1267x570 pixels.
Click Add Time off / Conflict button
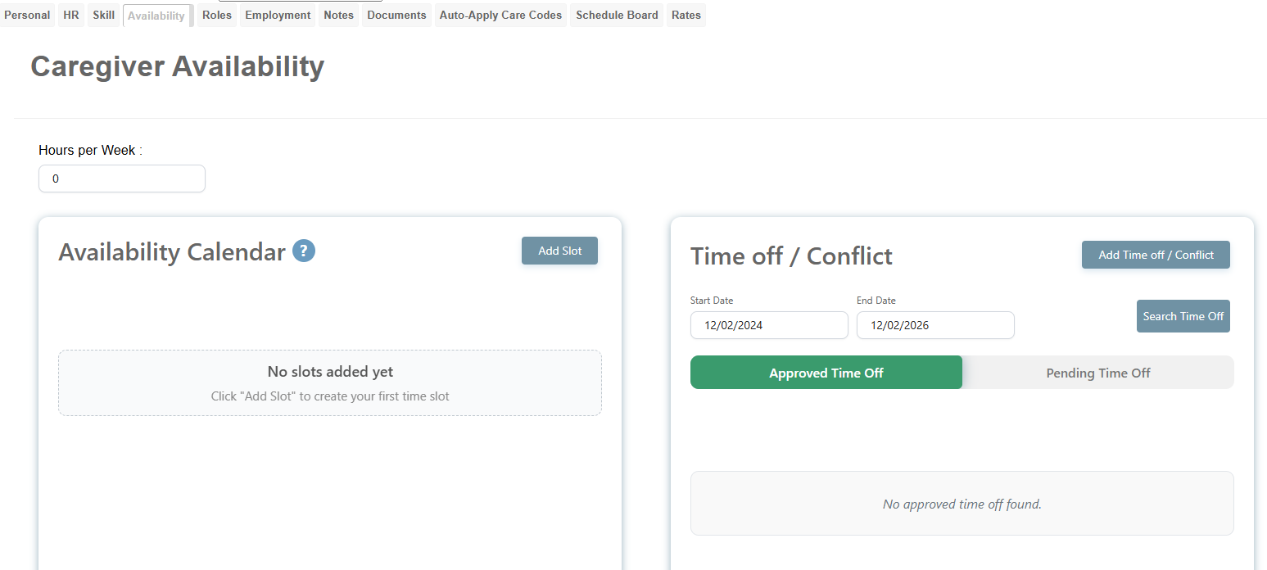click(1156, 255)
